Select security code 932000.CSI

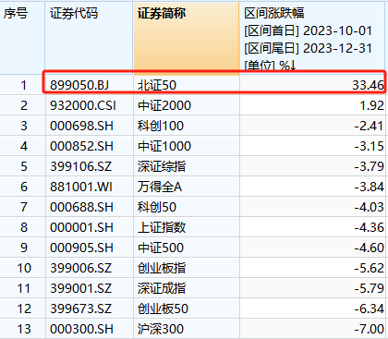tap(83, 105)
